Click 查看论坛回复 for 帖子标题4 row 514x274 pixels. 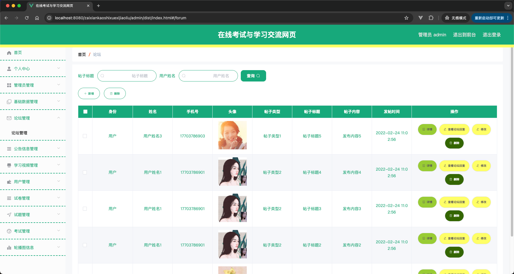click(454, 166)
